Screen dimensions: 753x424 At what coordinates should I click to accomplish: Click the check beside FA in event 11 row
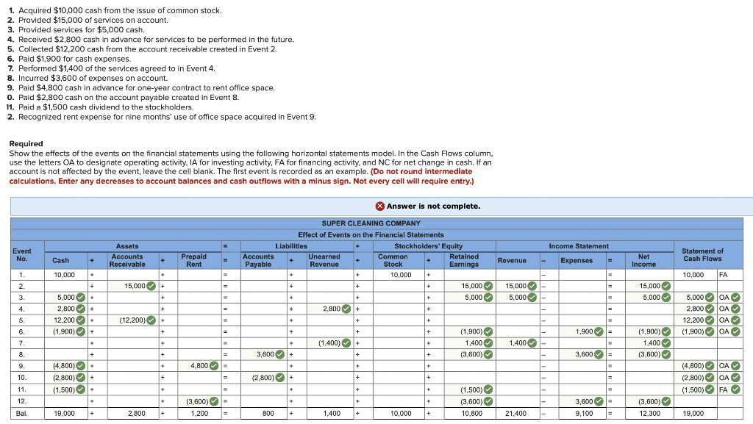(x=735, y=389)
